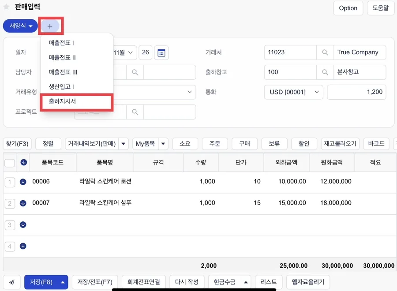Click the paper plane send icon
The height and width of the screenshot is (291, 397).
coord(12,282)
